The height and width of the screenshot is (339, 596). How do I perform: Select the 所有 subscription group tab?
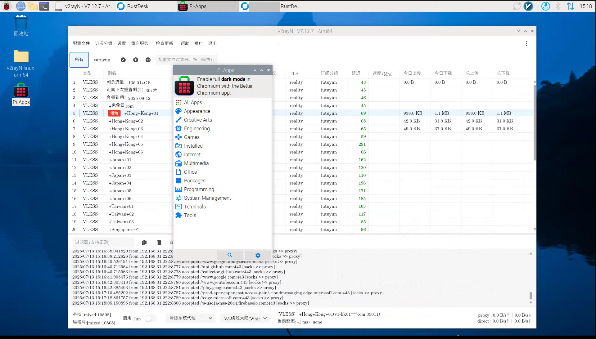pyautogui.click(x=79, y=60)
